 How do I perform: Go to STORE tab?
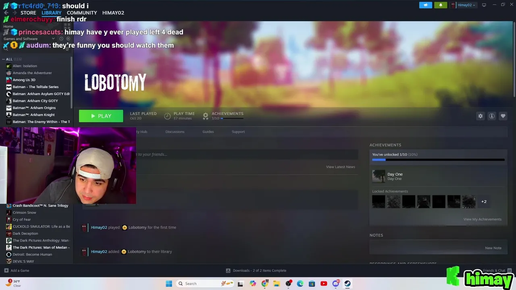(x=28, y=13)
